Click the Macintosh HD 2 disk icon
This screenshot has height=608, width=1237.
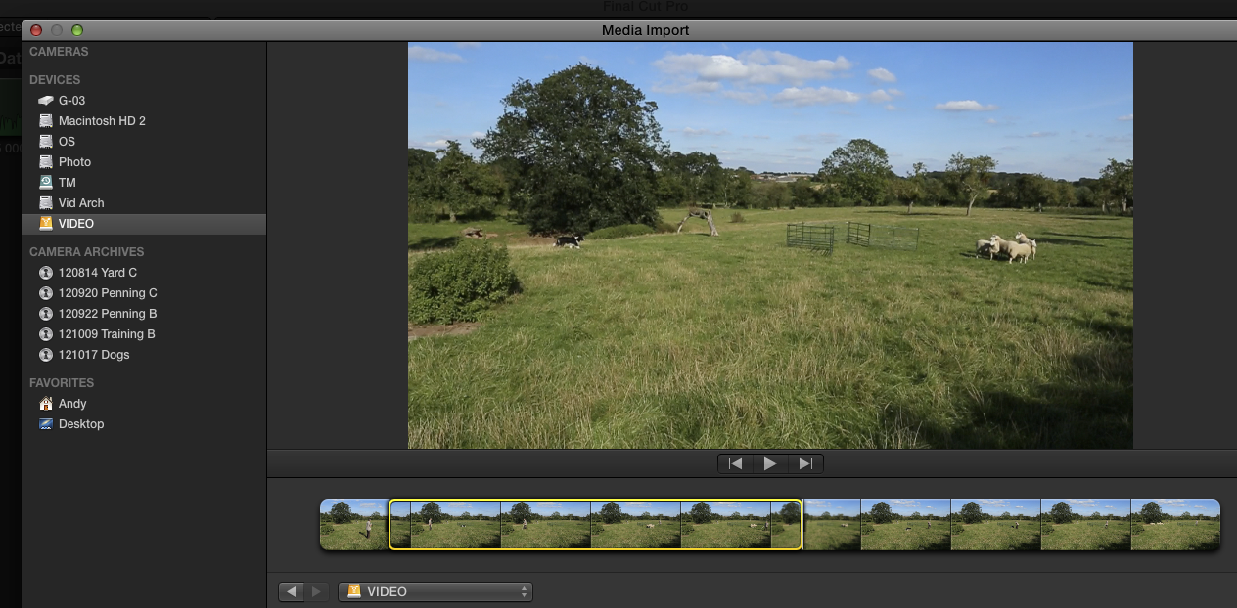[x=45, y=121]
